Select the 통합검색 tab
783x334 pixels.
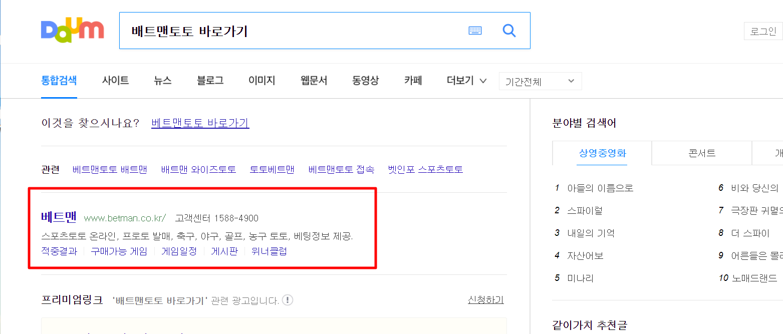coord(59,81)
